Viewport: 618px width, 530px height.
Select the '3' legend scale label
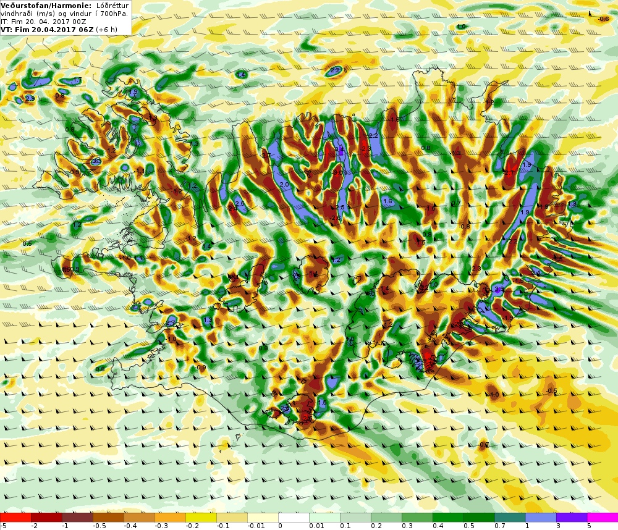pos(559,526)
